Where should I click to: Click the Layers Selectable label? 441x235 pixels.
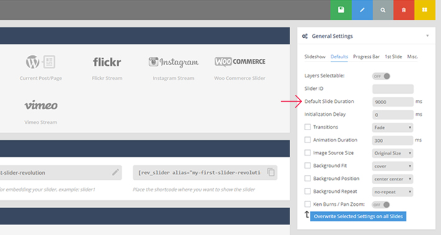tap(324, 76)
